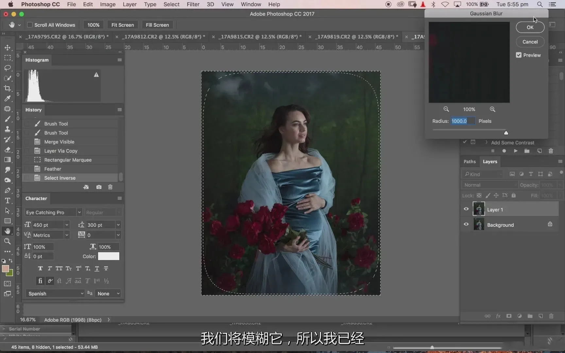Open the Histogram panel menu
565x353 pixels.
pyautogui.click(x=120, y=60)
